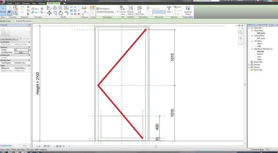This screenshot has width=278, height=153.
Task: Open the Subcategory dropdown in the ribbon
Action: pyautogui.click(x=108, y=12)
